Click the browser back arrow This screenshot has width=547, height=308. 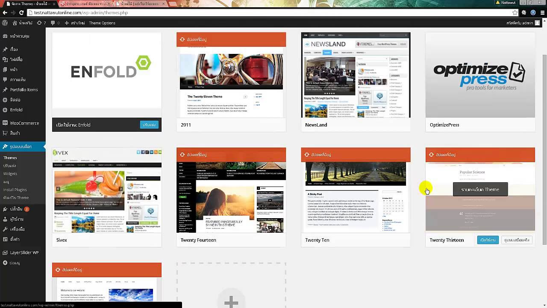click(x=5, y=12)
